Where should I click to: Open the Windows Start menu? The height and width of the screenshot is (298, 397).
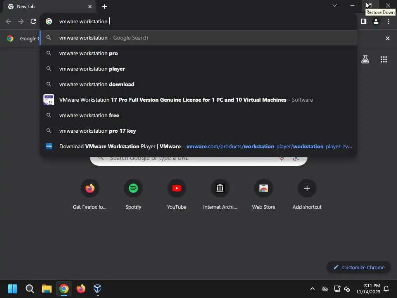coord(12,289)
